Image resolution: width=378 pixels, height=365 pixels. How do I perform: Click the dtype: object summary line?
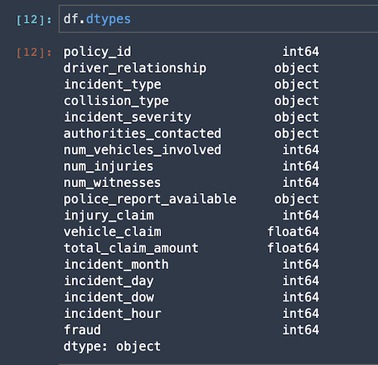click(x=112, y=347)
